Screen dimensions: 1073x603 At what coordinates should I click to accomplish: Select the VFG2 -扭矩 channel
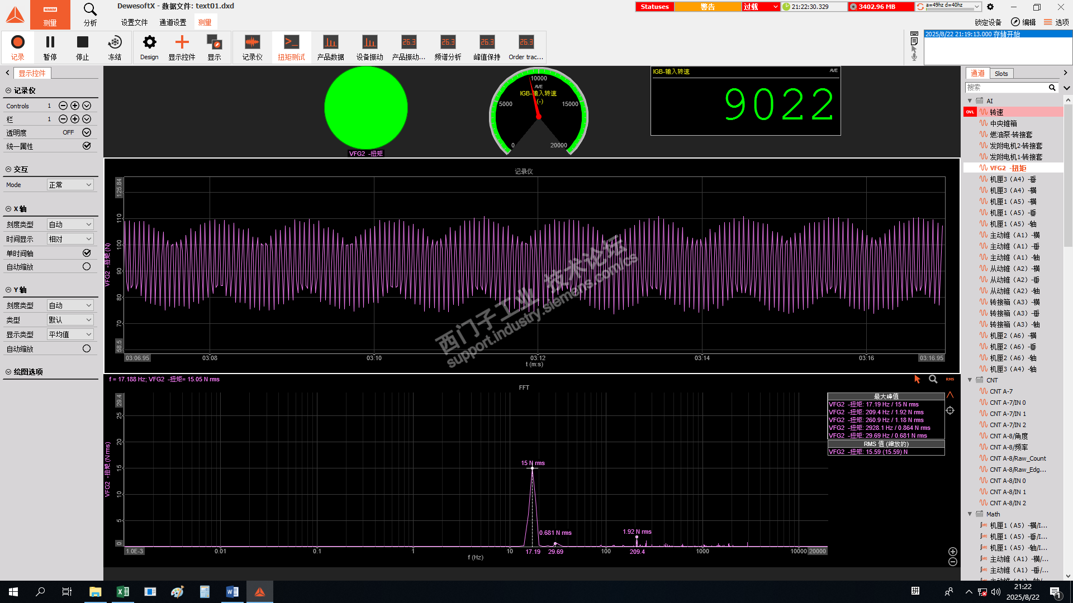(1008, 168)
